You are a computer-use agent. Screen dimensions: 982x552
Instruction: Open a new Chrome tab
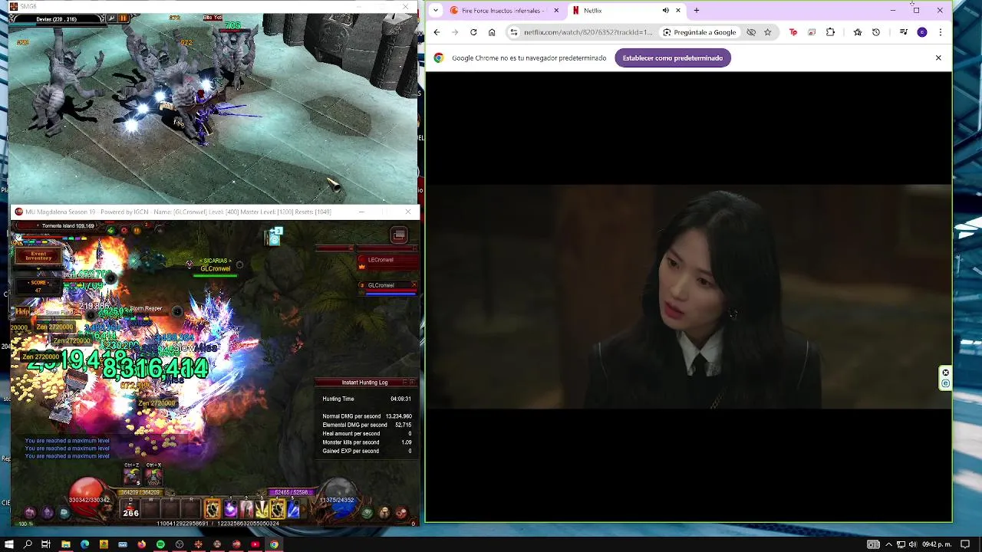[697, 11]
